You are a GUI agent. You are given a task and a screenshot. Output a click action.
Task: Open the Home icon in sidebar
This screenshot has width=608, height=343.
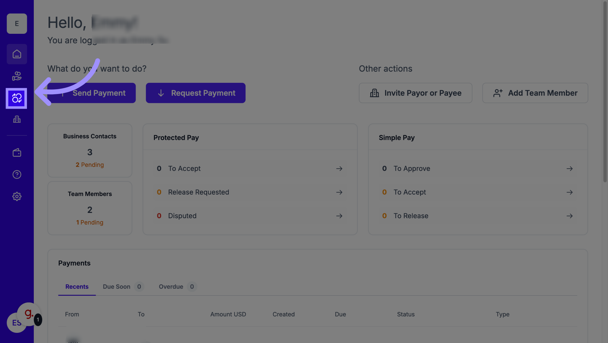click(17, 54)
